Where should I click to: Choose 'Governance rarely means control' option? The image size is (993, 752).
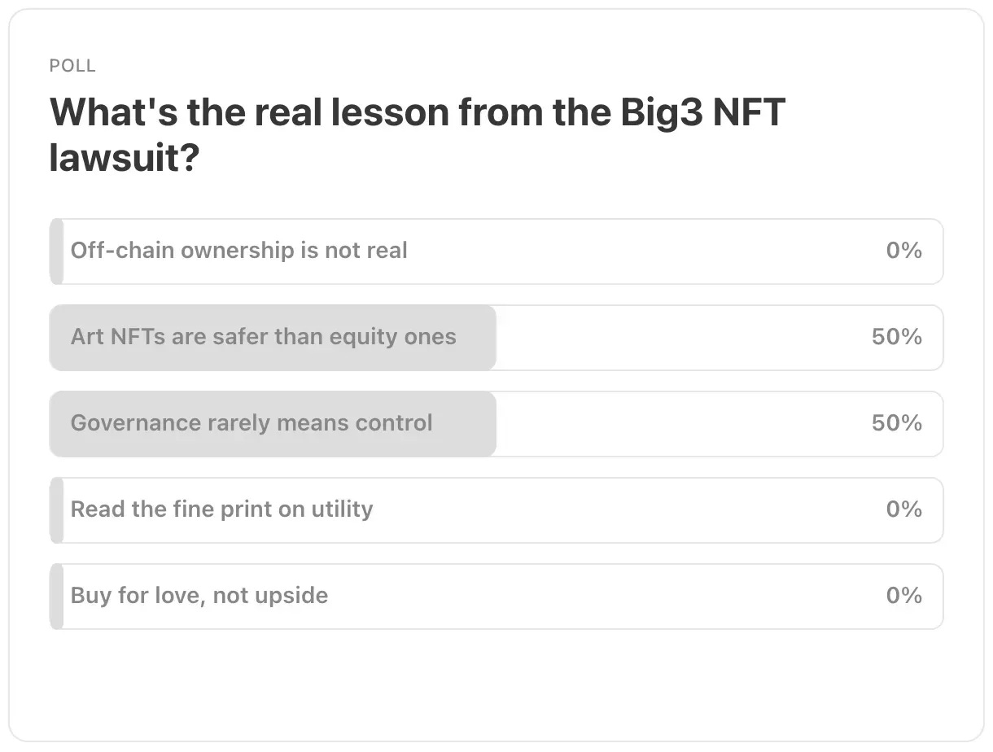coord(496,424)
